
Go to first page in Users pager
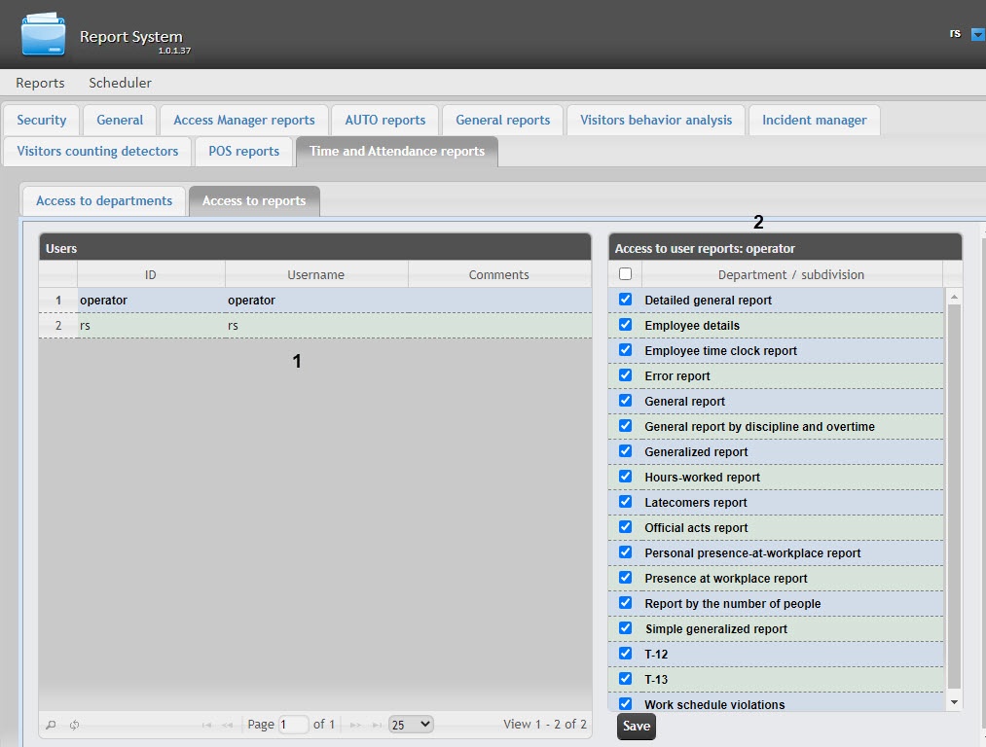(x=206, y=725)
